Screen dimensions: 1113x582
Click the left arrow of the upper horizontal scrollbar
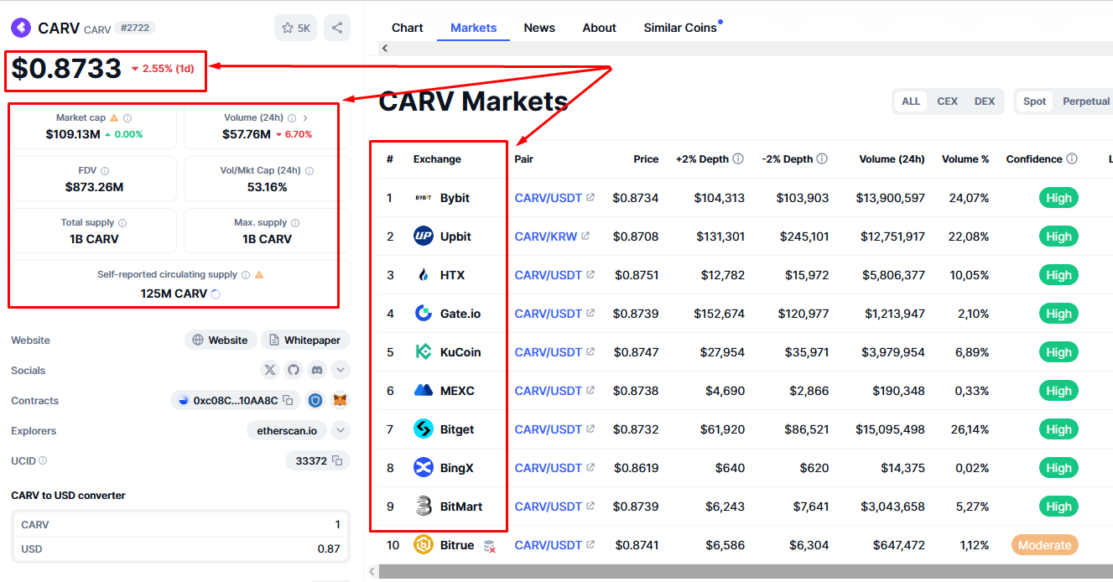(385, 49)
